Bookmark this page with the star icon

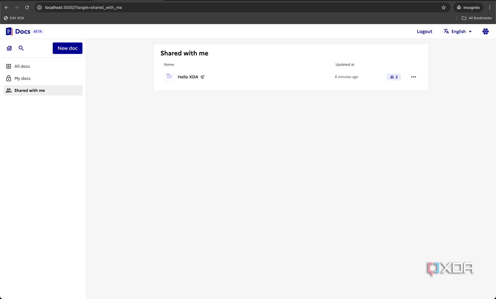[x=444, y=7]
